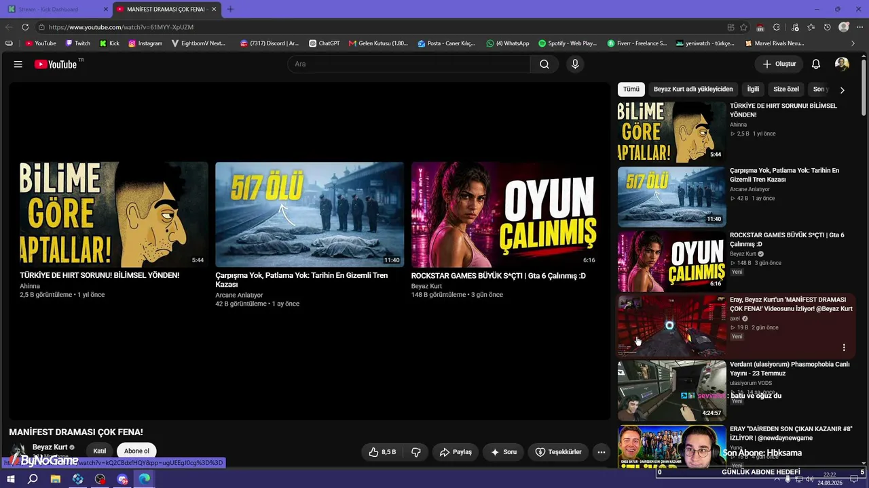Open Windows taskbar search
Image resolution: width=869 pixels, height=488 pixels.
click(x=33, y=479)
